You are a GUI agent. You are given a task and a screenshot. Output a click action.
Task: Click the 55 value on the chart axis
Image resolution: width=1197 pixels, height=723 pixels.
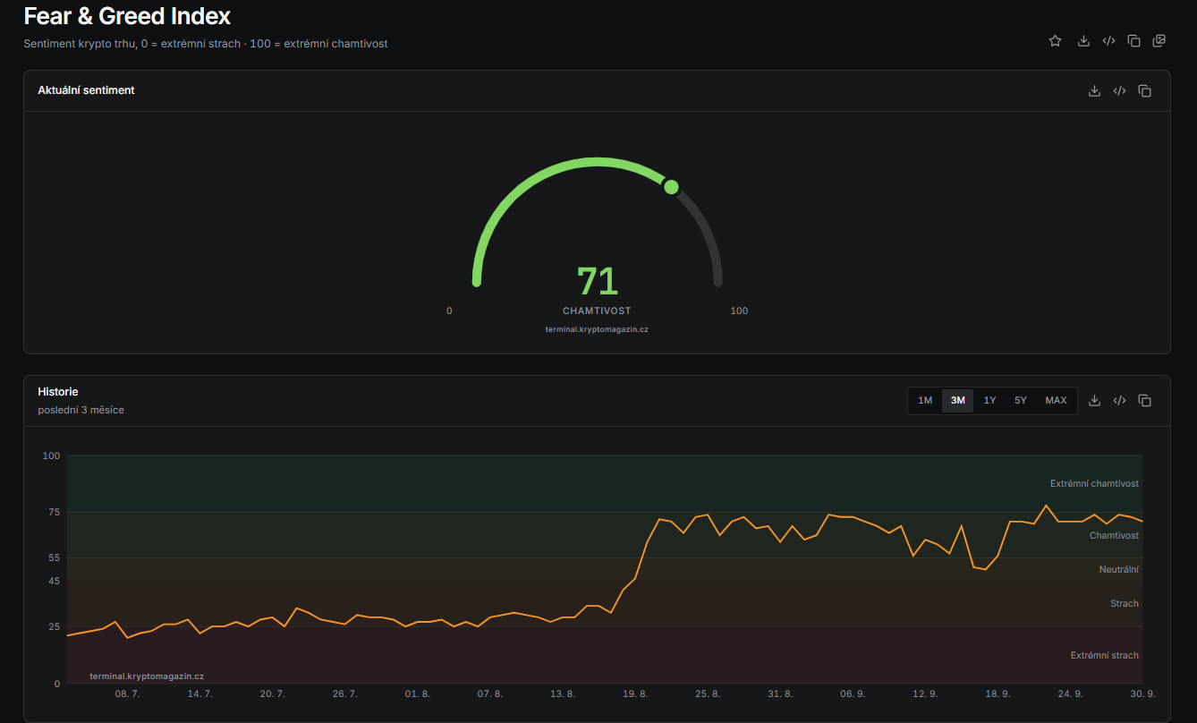click(54, 557)
